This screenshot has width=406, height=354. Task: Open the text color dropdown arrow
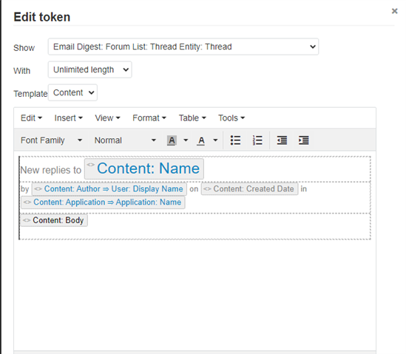pos(215,140)
